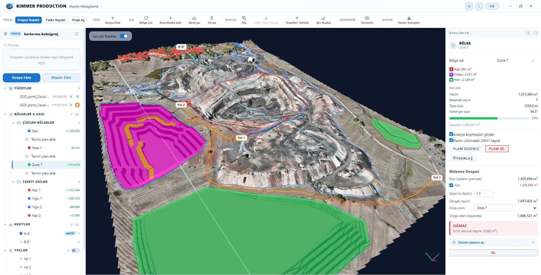
Task: Collapse the Yollar section
Action: [x=5, y=250]
